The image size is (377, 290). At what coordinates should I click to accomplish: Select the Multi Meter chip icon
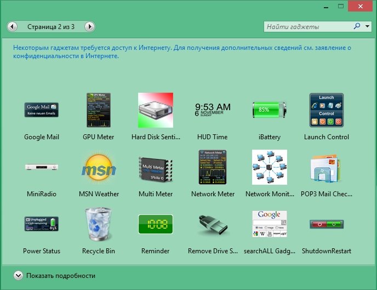point(156,169)
